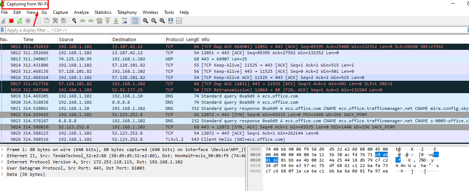Toggle packet list colorization

point(135,21)
